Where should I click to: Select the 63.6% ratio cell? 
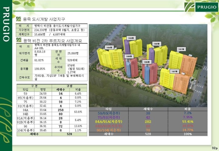[x=78, y=112]
